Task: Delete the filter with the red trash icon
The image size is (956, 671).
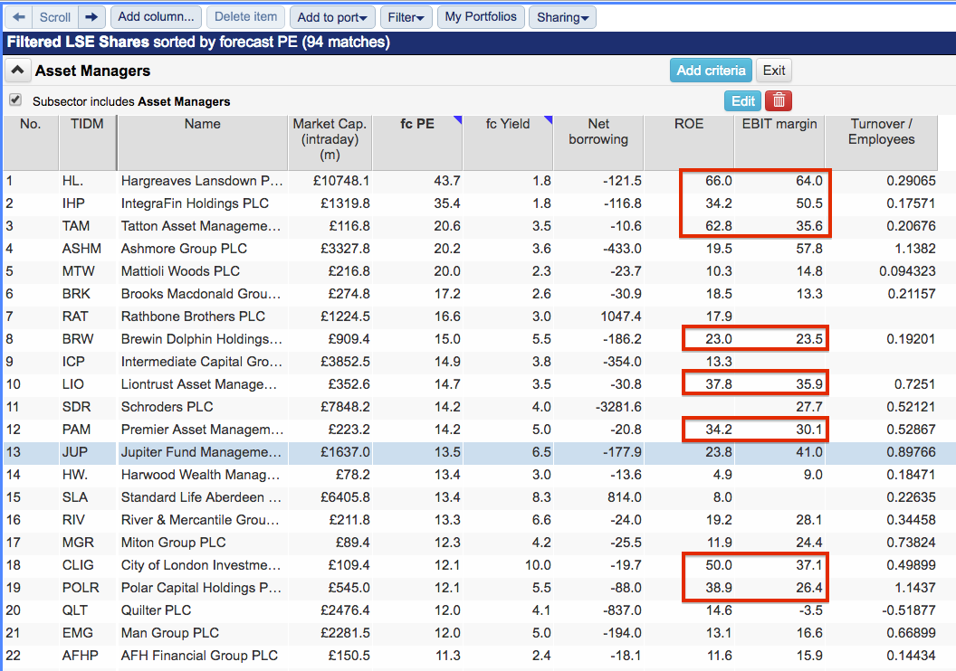Action: point(779,101)
